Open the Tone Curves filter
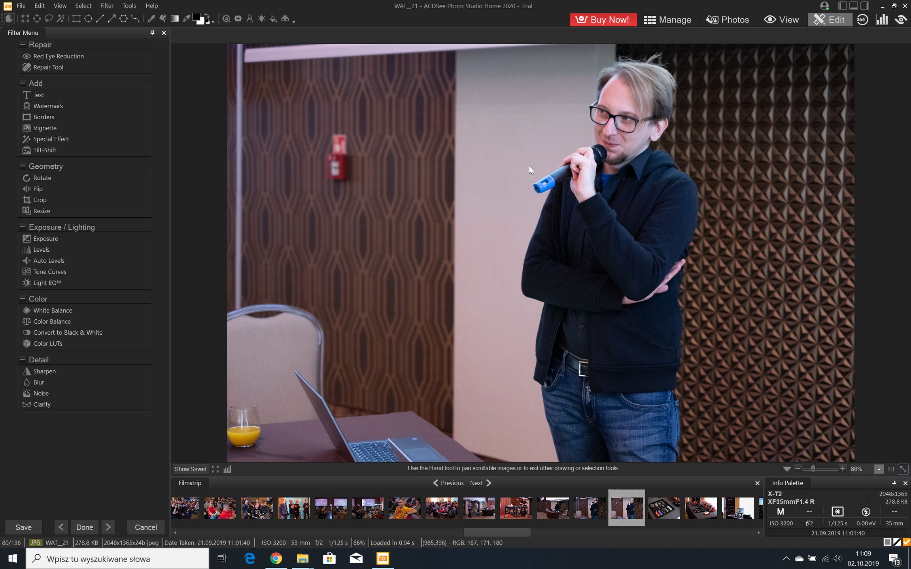This screenshot has width=911, height=569. tap(49, 271)
